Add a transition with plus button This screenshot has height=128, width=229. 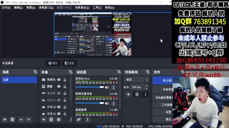pos(128,94)
